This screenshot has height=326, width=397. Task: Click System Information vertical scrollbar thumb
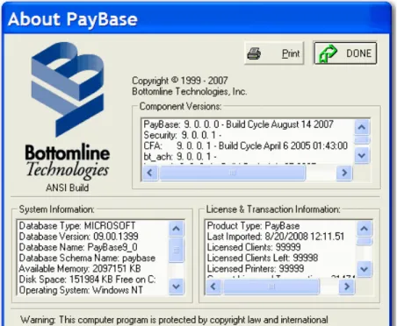coord(177,250)
